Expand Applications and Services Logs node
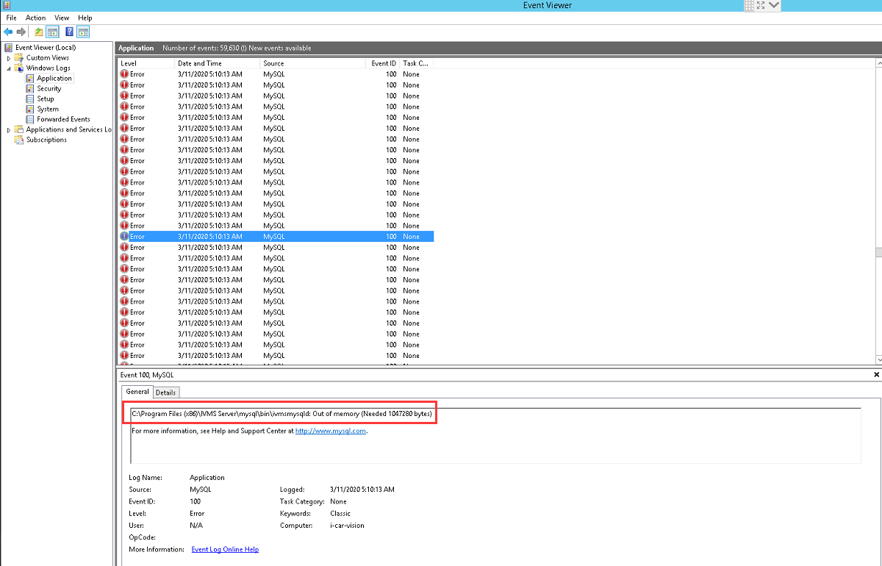 [x=9, y=129]
